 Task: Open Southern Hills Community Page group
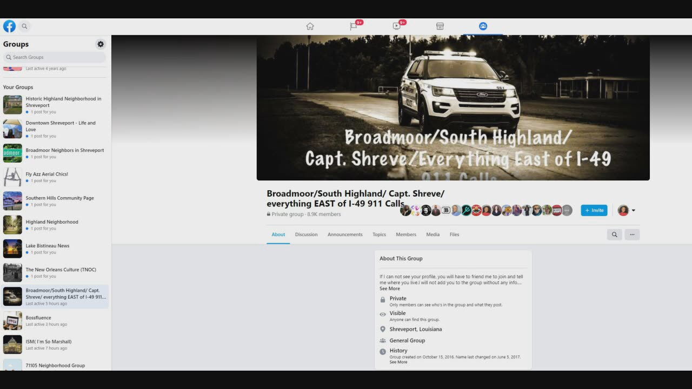point(55,200)
